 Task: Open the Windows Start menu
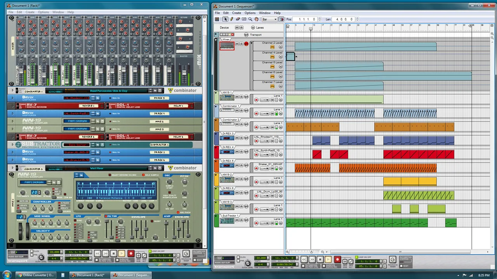click(x=7, y=275)
